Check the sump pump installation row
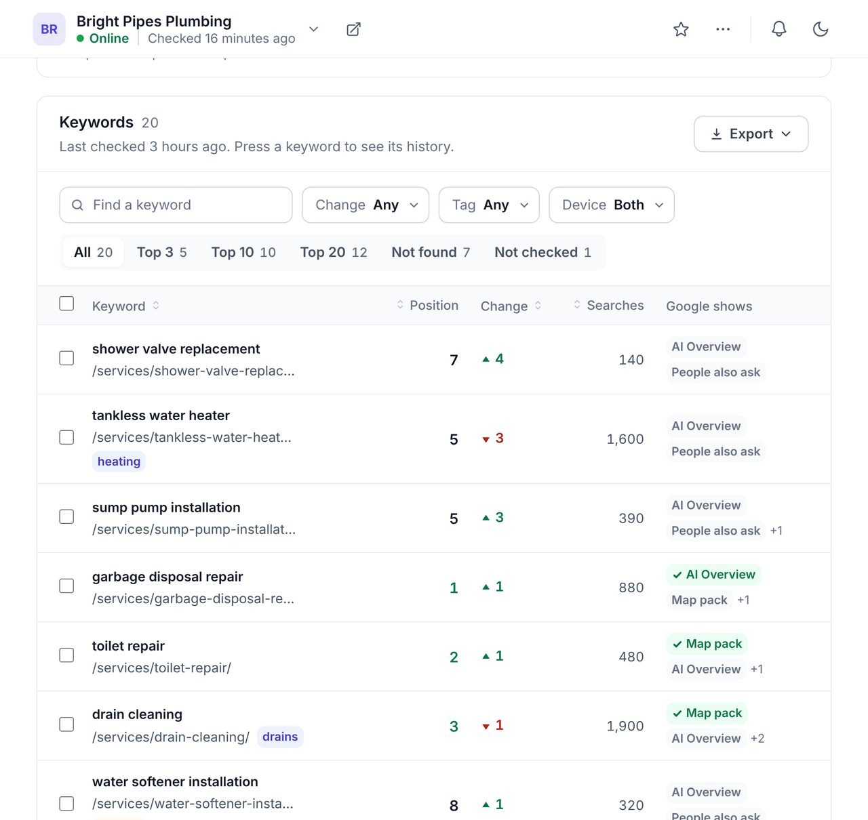The width and height of the screenshot is (868, 820). click(66, 516)
